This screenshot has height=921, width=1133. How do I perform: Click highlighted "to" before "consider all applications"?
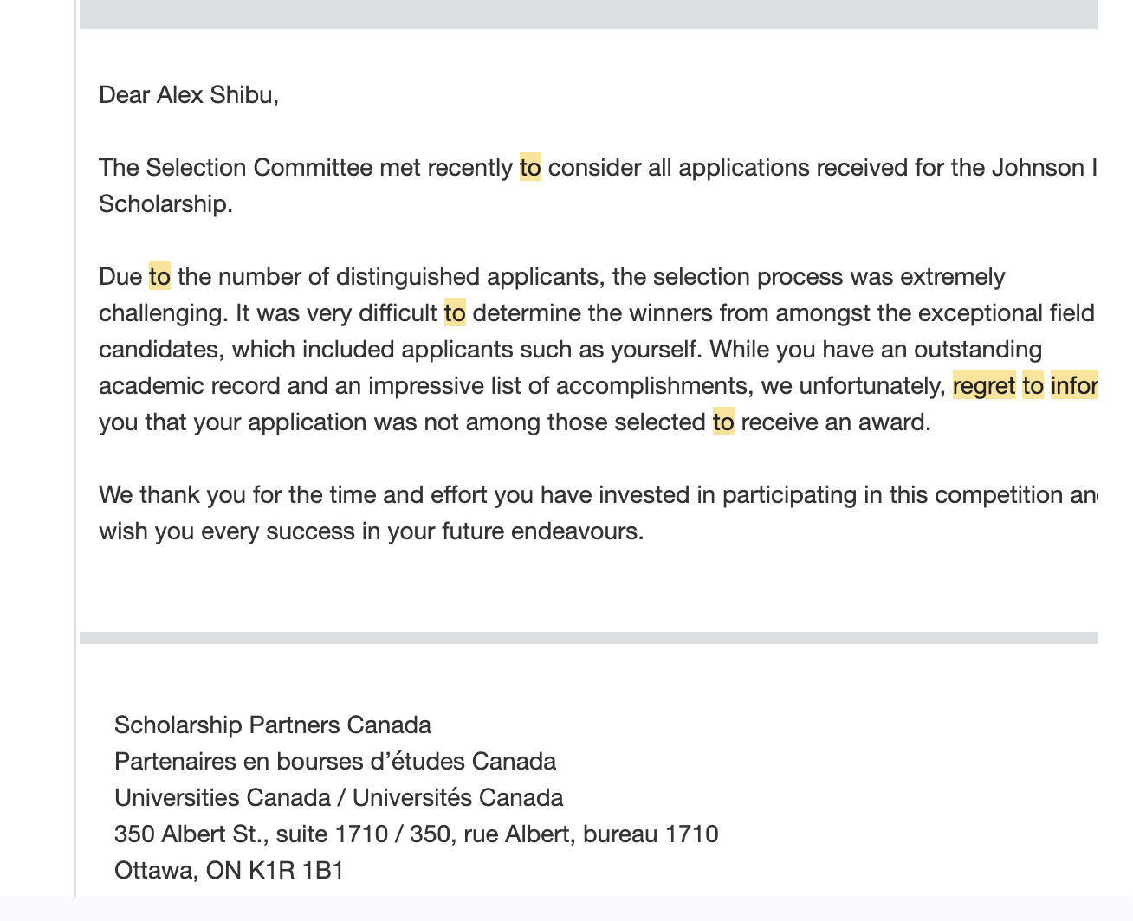[x=530, y=167]
